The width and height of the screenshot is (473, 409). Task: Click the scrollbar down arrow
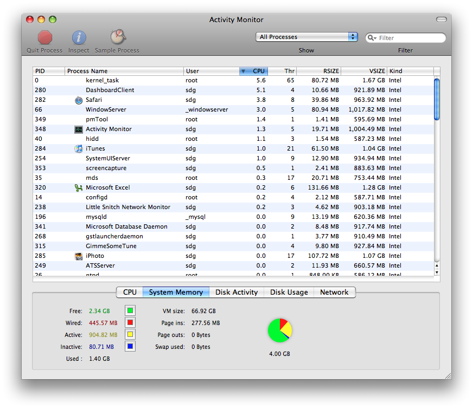[x=437, y=272]
